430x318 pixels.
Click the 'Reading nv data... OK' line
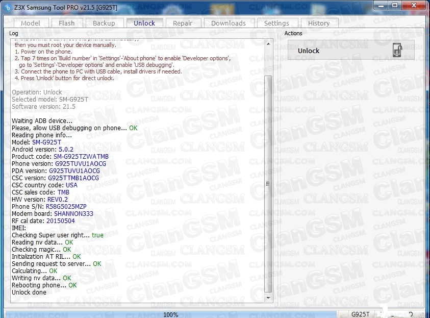coord(42,242)
